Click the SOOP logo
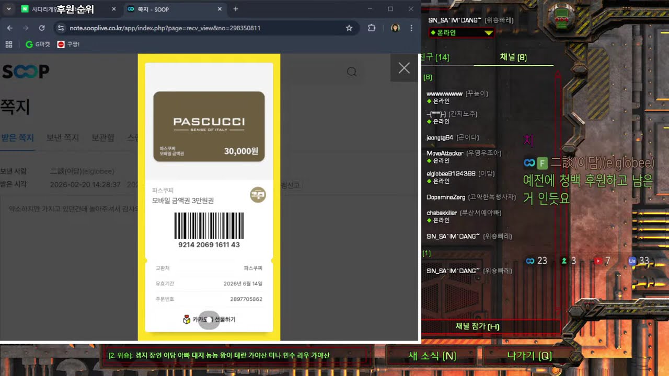The width and height of the screenshot is (669, 376). [x=26, y=72]
